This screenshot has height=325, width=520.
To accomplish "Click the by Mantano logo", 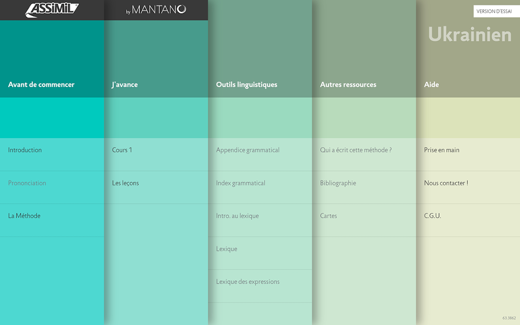I will 156,10.
